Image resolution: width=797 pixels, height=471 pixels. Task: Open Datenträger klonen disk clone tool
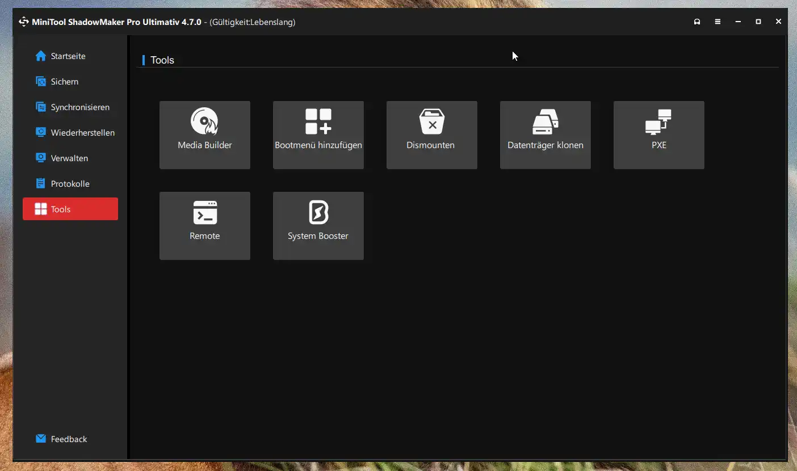tap(545, 135)
